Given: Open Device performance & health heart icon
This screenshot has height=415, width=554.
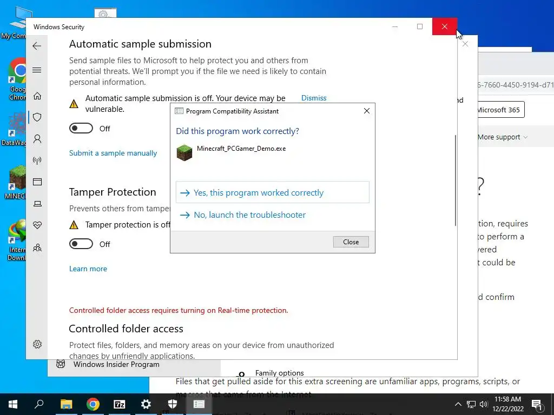Looking at the screenshot, I should [x=37, y=225].
